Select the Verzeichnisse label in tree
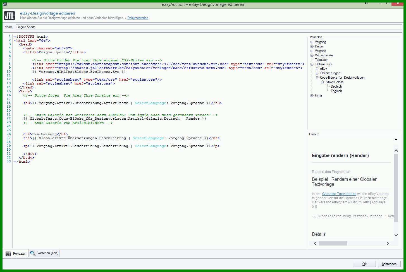The image size is (406, 272). [x=324, y=55]
